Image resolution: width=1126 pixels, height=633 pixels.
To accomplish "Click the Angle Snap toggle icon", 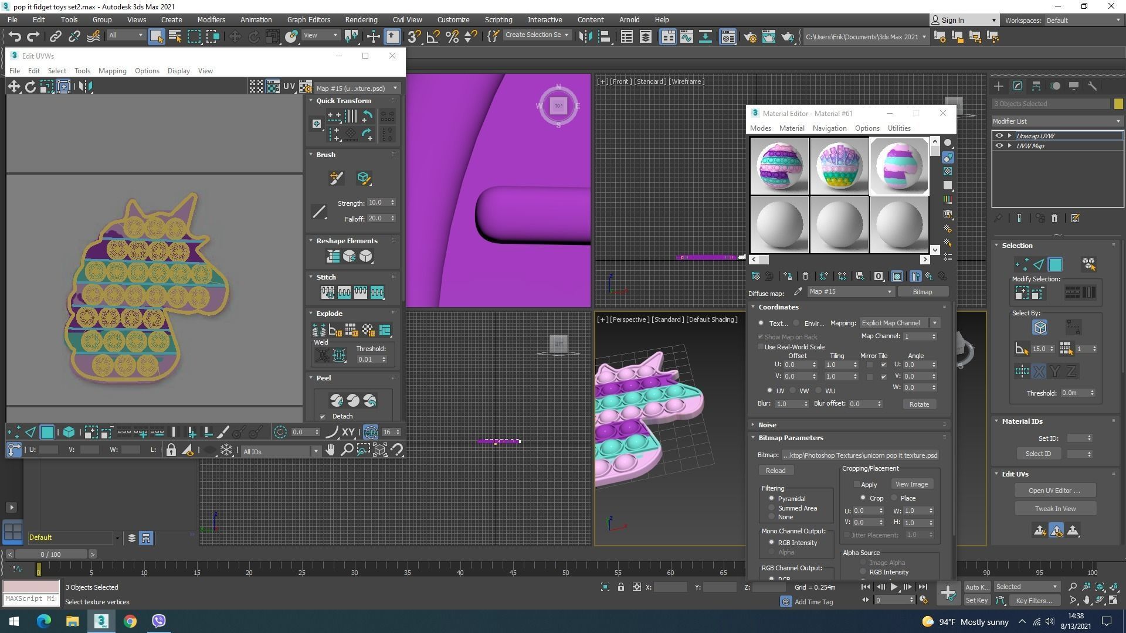I will click(x=433, y=37).
